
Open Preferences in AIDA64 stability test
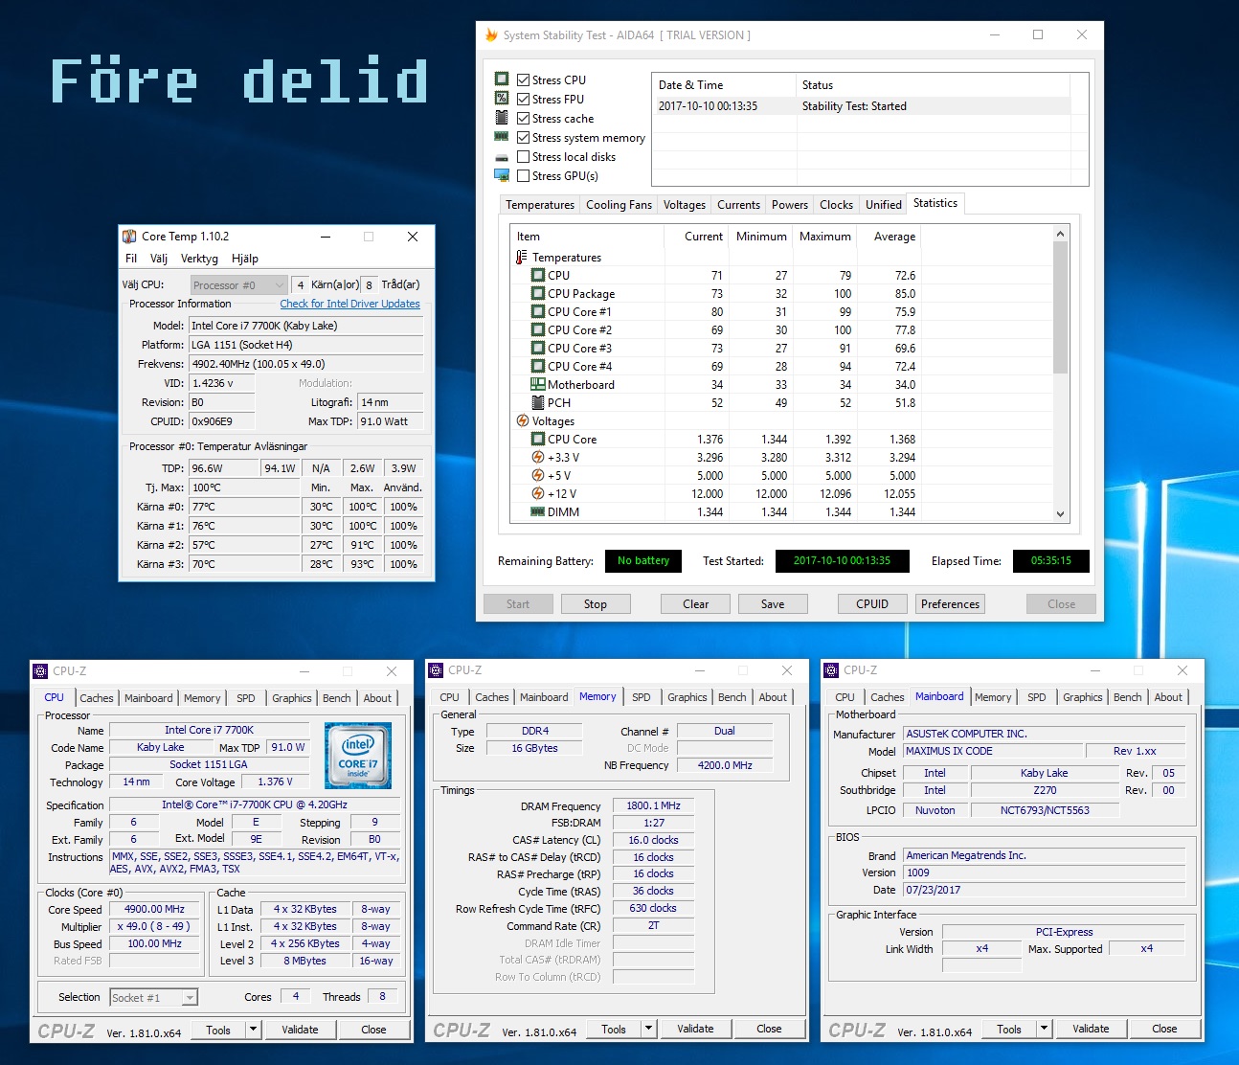click(x=950, y=604)
